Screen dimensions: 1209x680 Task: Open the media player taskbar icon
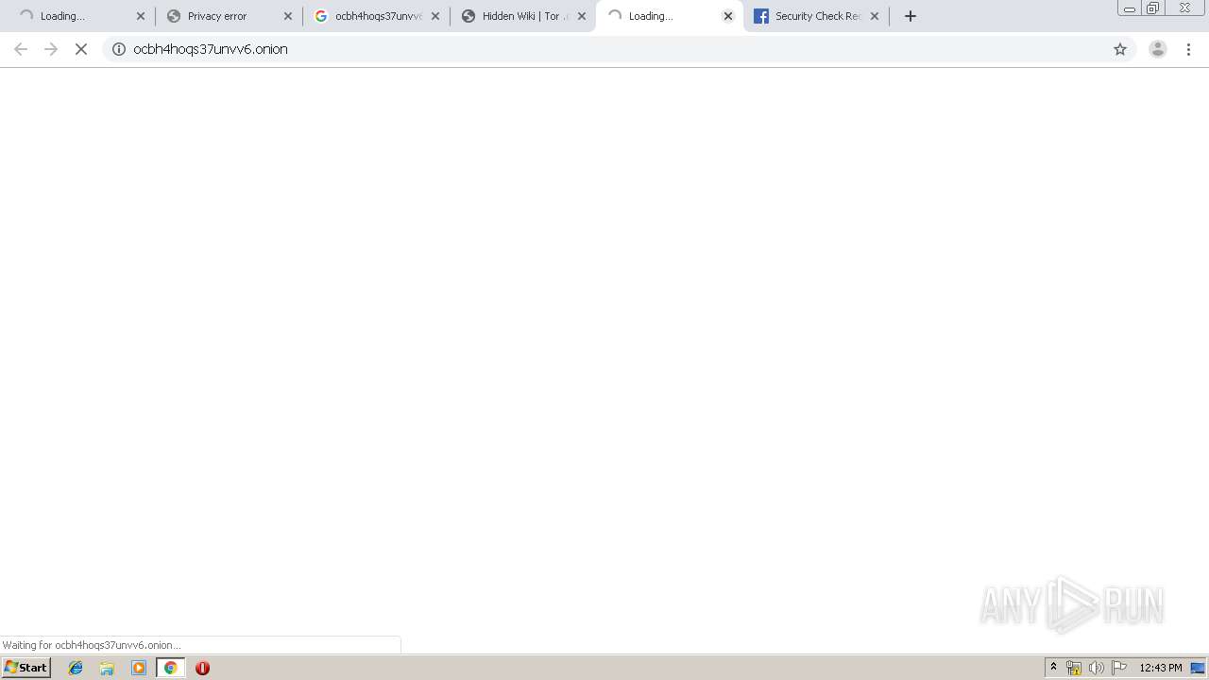[x=139, y=668]
